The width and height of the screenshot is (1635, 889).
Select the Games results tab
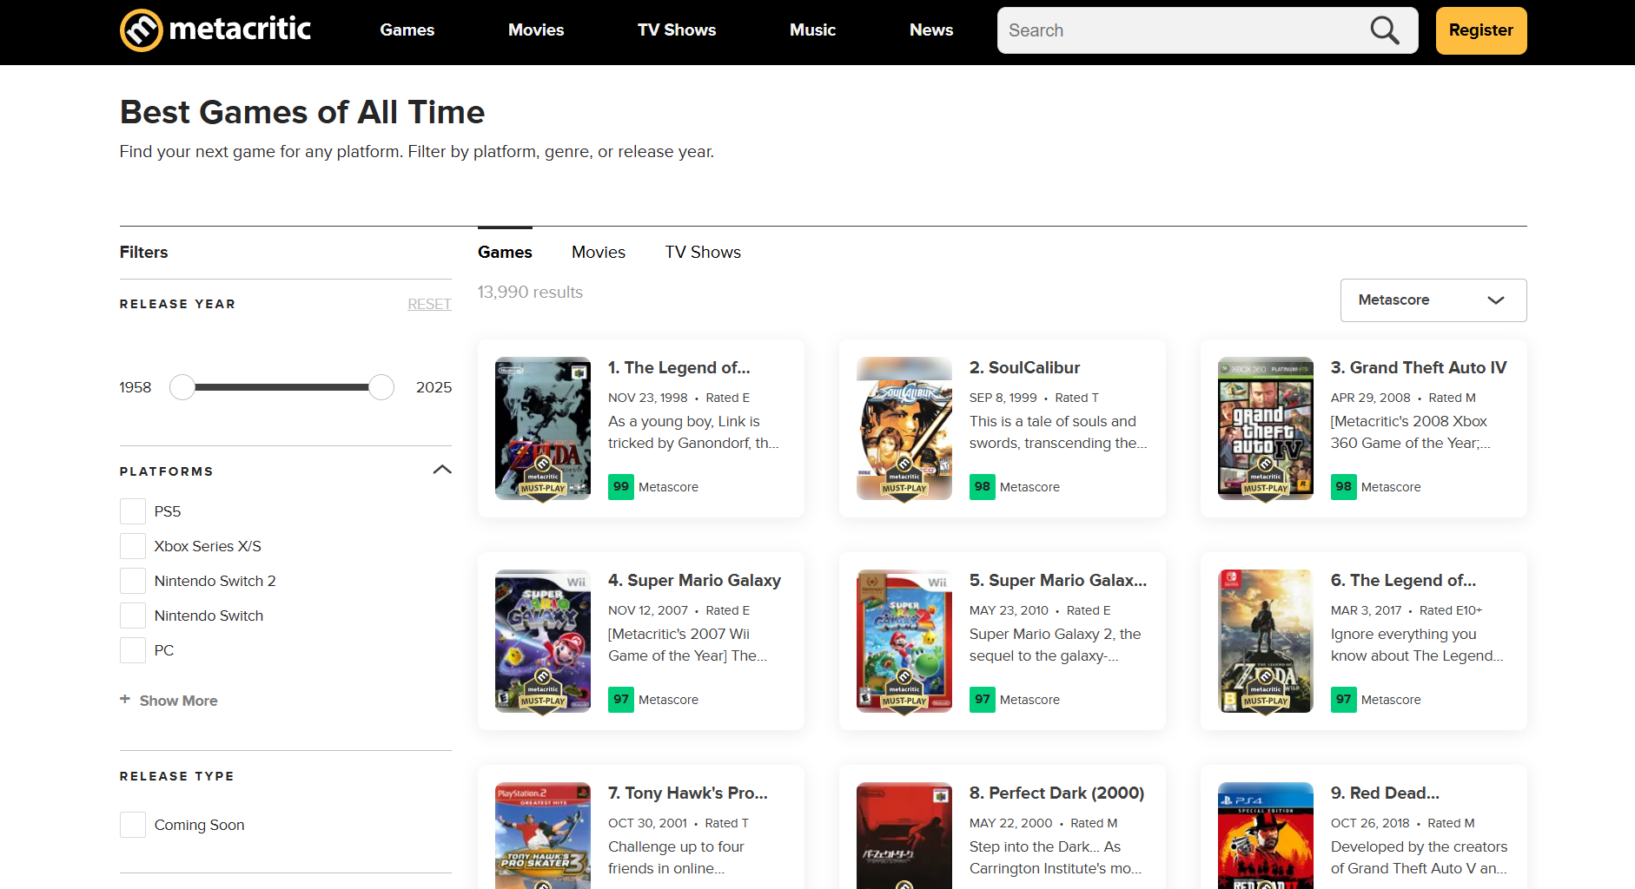pos(505,253)
